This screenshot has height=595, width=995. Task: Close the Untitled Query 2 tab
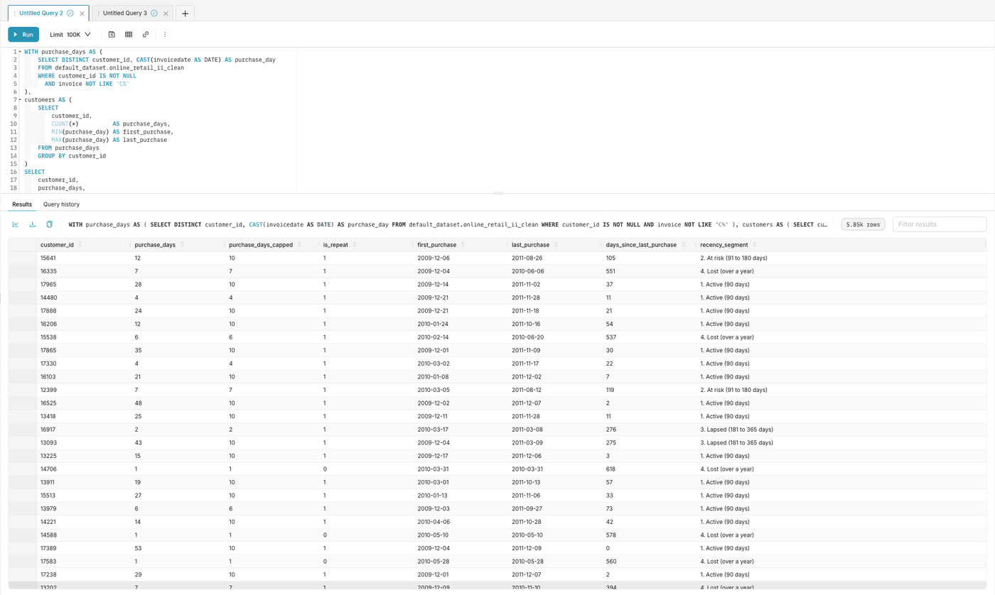pos(81,13)
